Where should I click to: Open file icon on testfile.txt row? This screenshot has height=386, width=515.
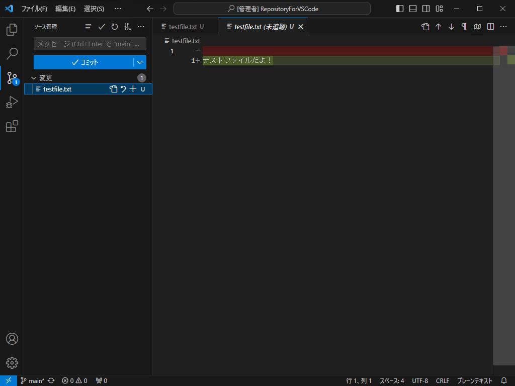click(x=113, y=89)
